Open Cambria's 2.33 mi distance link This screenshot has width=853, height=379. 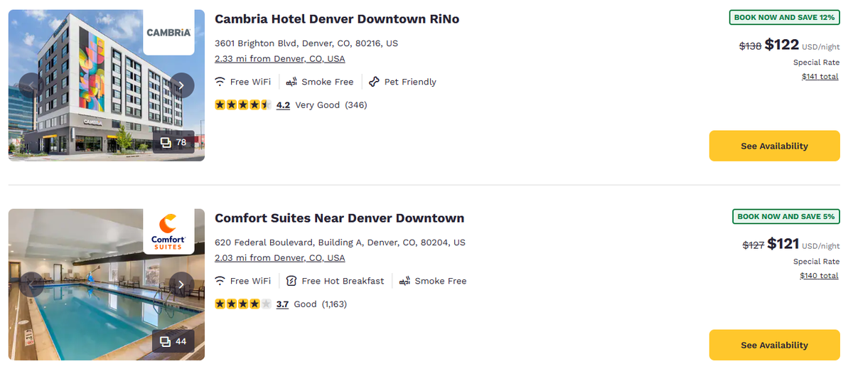tap(279, 59)
